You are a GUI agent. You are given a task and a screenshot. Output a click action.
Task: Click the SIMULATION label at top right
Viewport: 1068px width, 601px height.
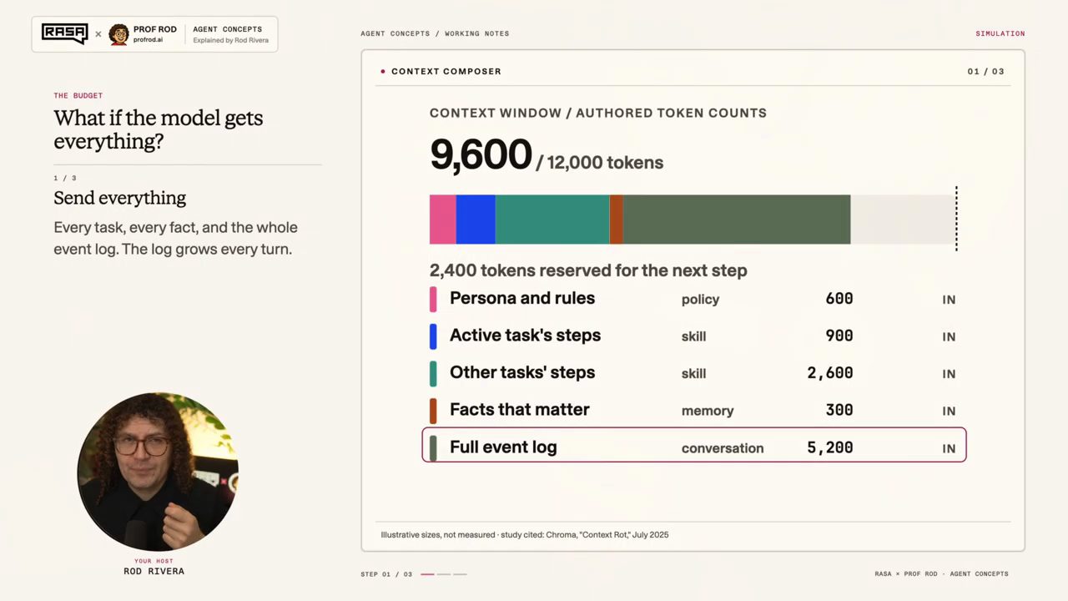(x=1000, y=33)
